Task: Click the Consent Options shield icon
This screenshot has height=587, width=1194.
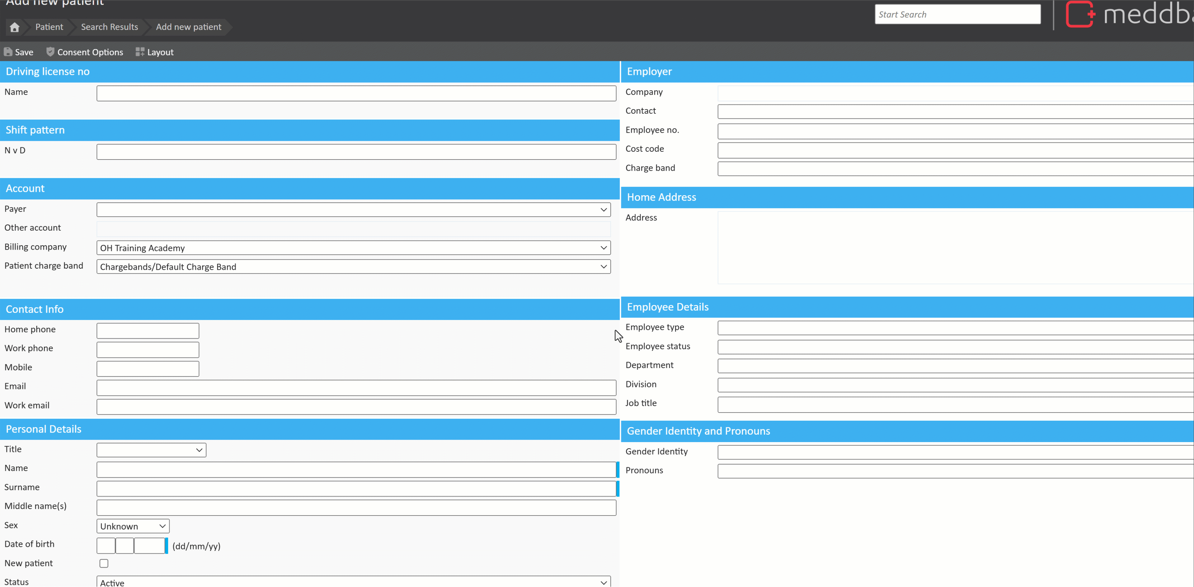Action: tap(50, 52)
